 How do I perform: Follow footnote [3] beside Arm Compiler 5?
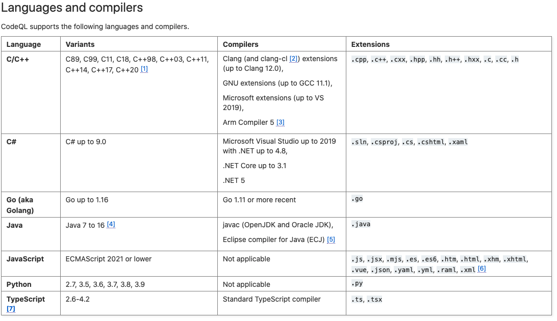280,122
